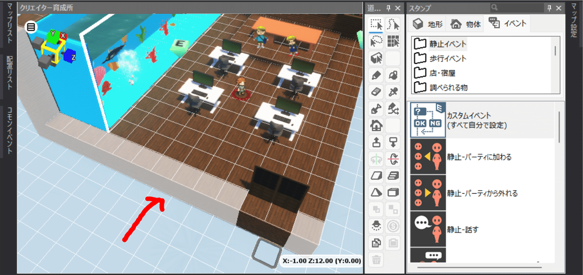Select the slanted slope shape tool
Image resolution: width=583 pixels, height=275 pixels.
tap(376, 176)
